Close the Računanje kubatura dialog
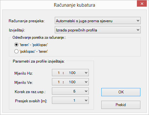Viewport: 149px width, 115px height. [x=142, y=3]
